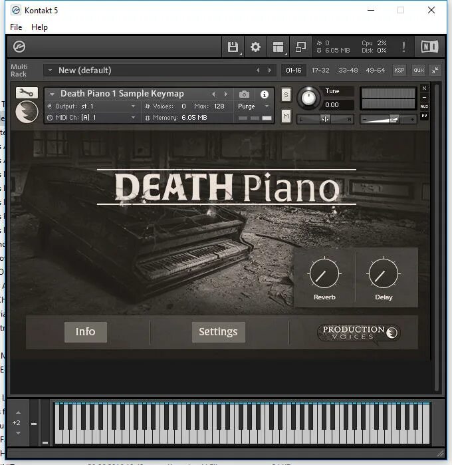Click the snapshot camera icon

click(x=244, y=94)
